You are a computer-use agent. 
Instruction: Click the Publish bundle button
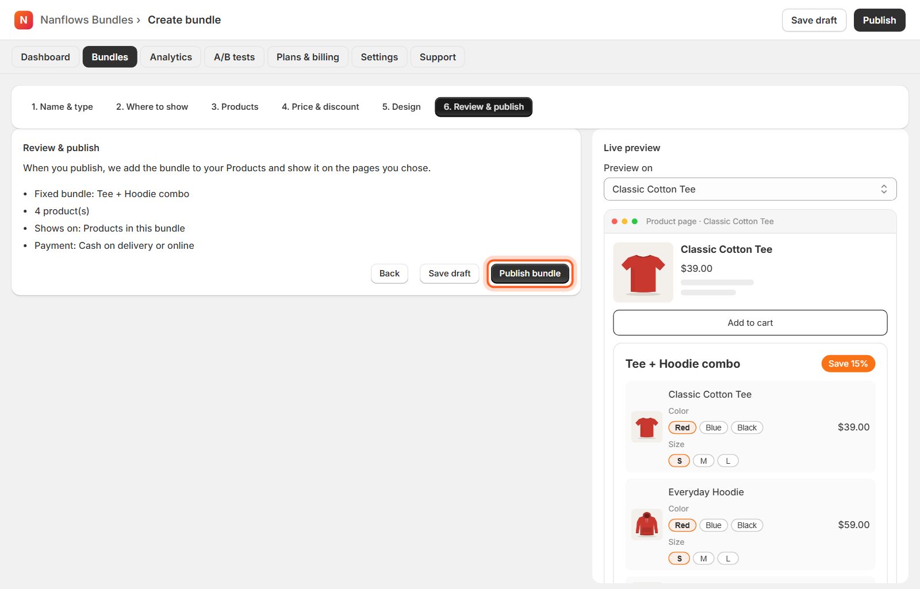tap(530, 274)
